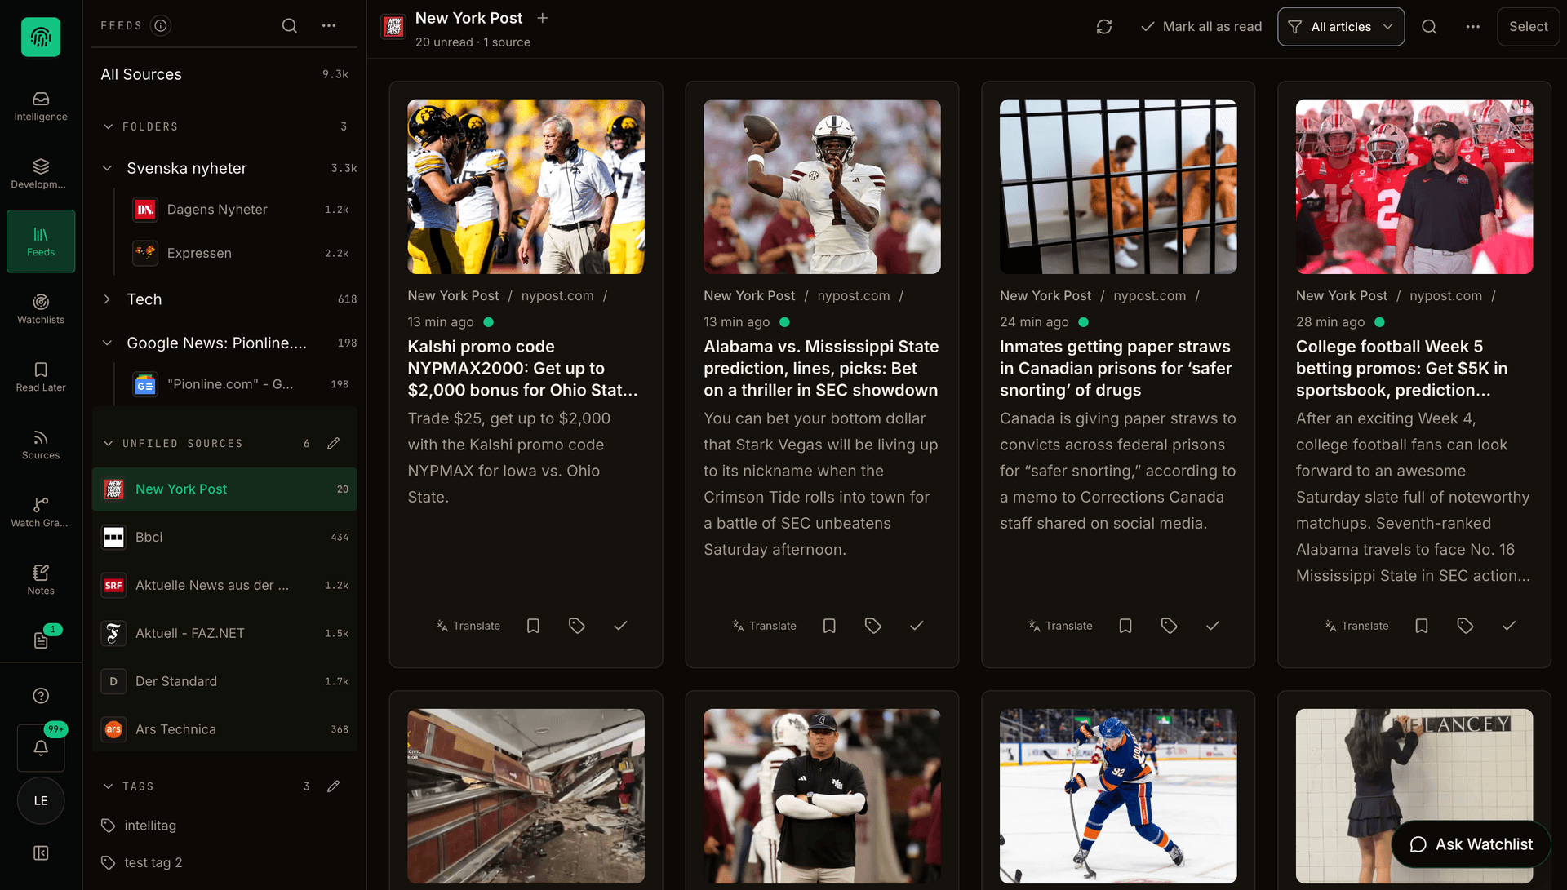Image resolution: width=1567 pixels, height=890 pixels.
Task: Click the Select button
Action: [x=1528, y=27]
